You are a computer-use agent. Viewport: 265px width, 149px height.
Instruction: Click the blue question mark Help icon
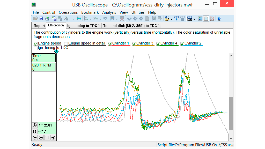click(219, 19)
